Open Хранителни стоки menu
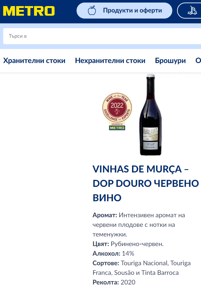This screenshot has height=287, width=201. point(34,60)
